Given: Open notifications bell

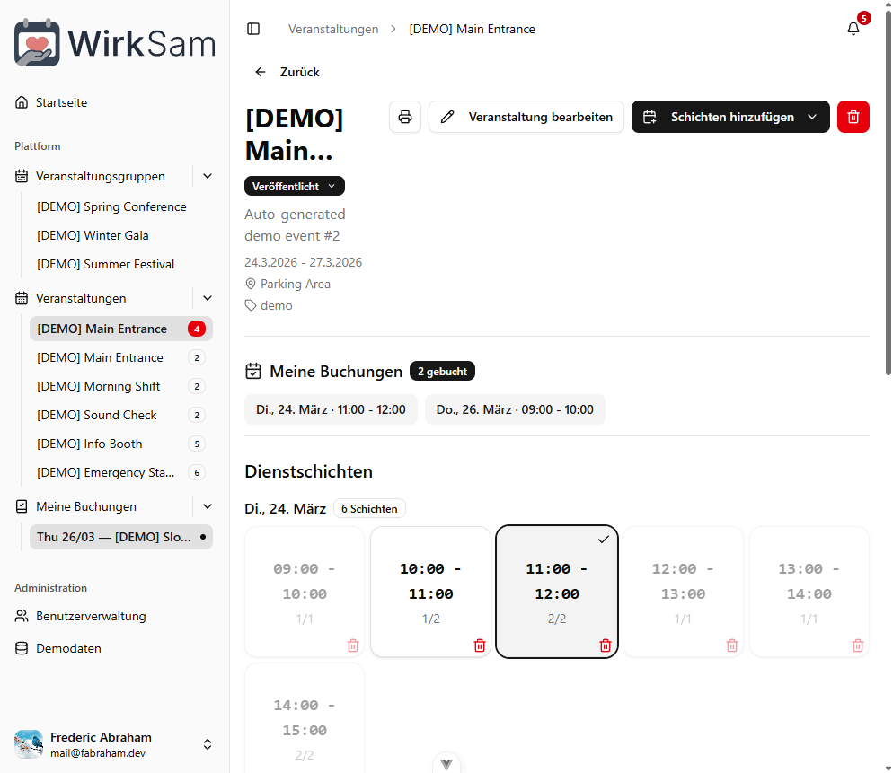Looking at the screenshot, I should coord(853,29).
